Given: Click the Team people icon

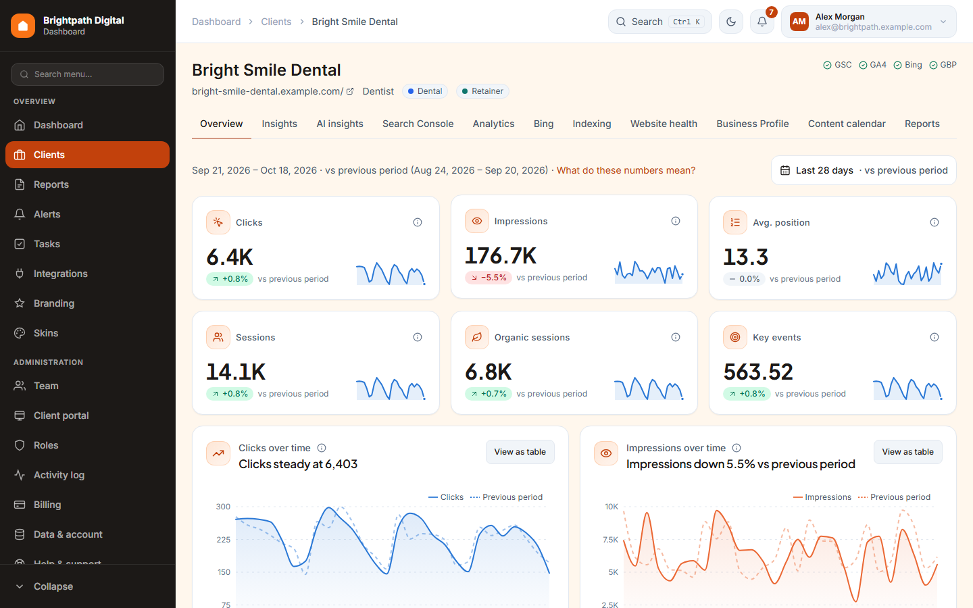Looking at the screenshot, I should click(20, 386).
